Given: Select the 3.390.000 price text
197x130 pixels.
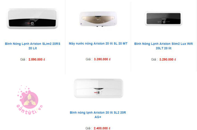Looking at the screenshot, I should (101, 59).
